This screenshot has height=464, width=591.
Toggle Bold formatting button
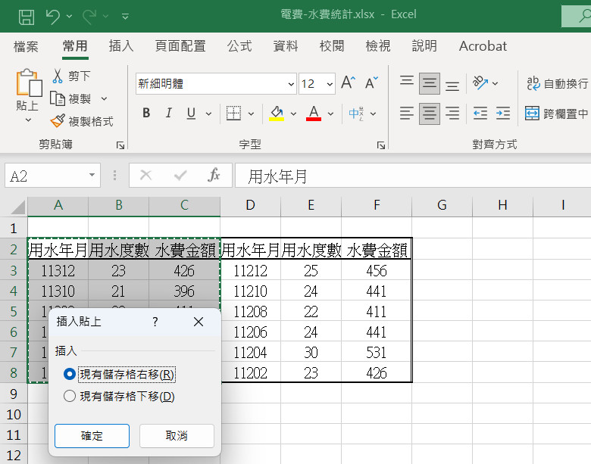click(x=146, y=114)
